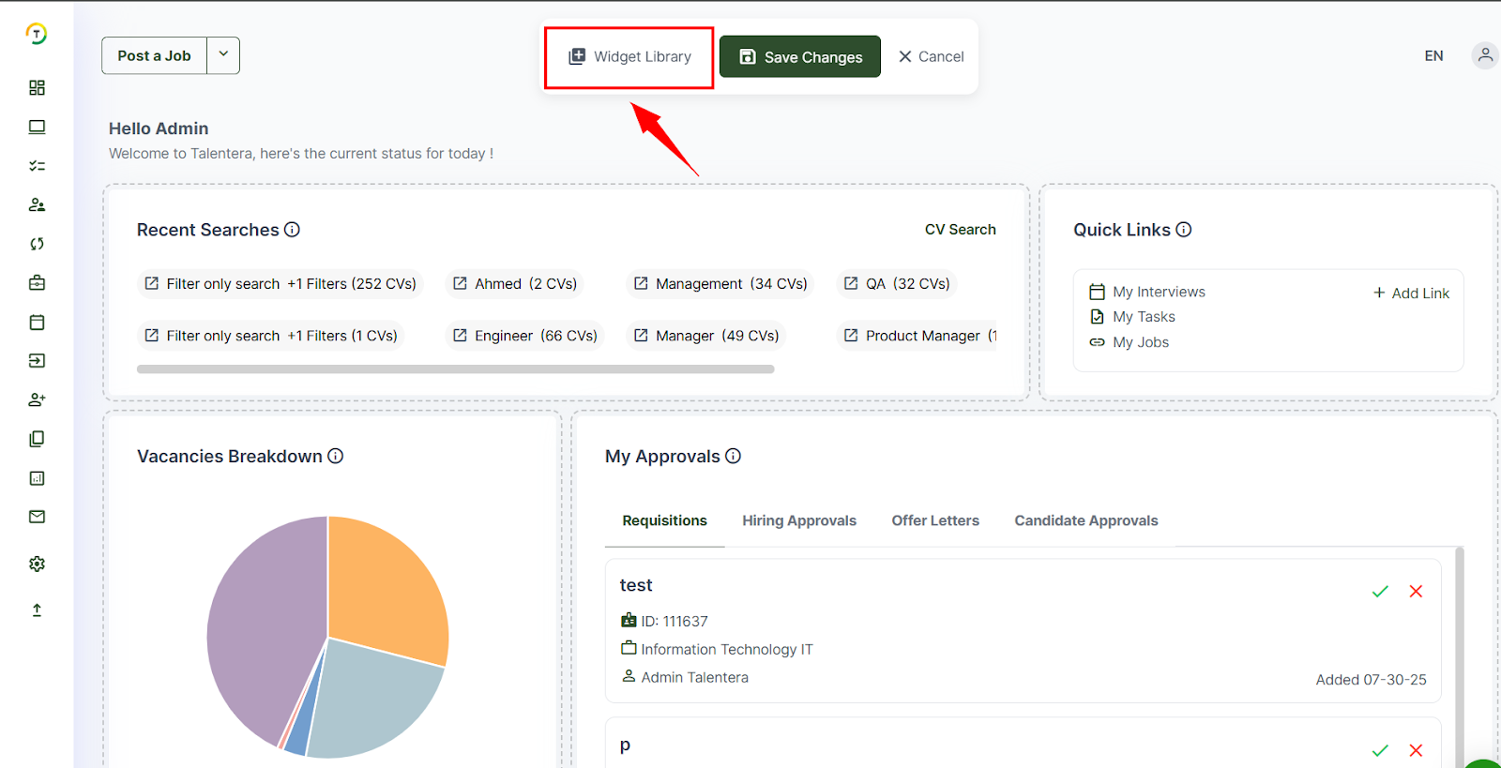The image size is (1501, 768).
Task: Click the Recent Searches horizontal scrollbar
Action: [455, 369]
